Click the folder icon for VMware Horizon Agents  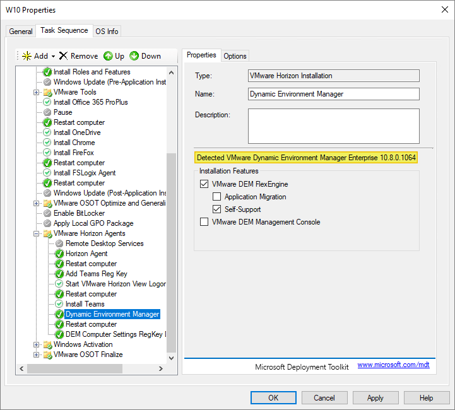(47, 233)
